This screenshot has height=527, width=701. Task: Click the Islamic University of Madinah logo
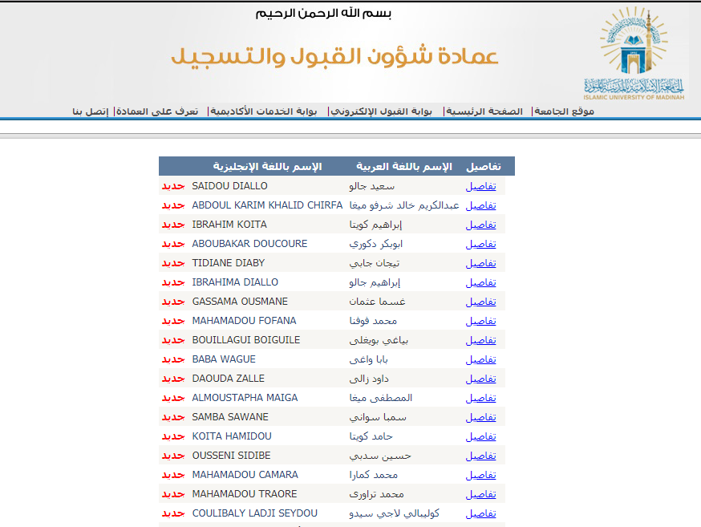(634, 53)
